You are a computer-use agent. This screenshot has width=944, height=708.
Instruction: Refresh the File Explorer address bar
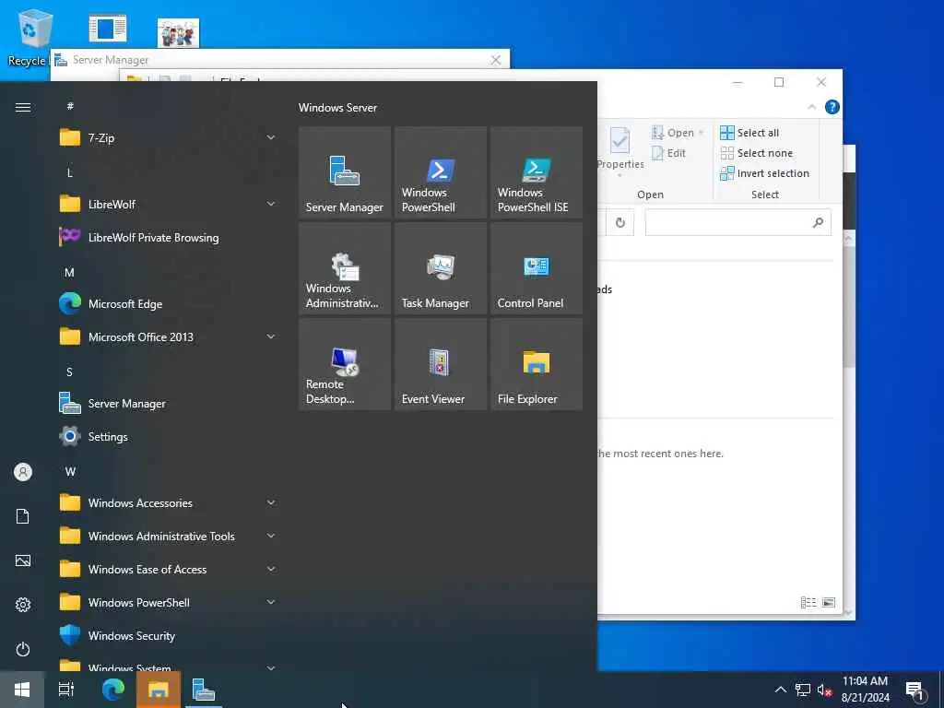(620, 223)
